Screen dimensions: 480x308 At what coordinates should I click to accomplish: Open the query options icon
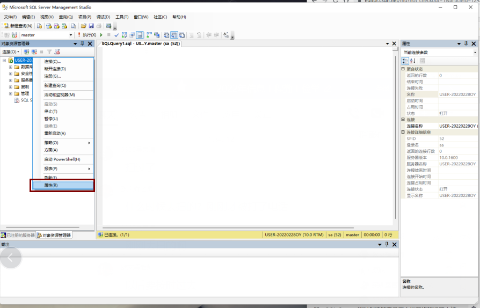[132, 35]
